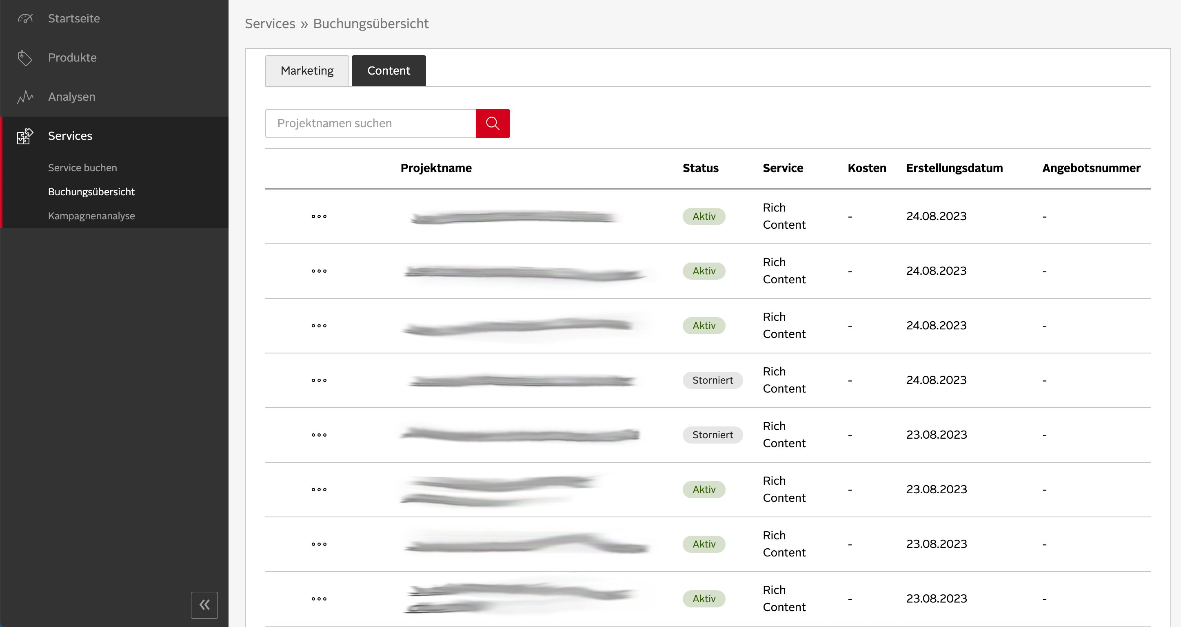Select the Content tab

(x=389, y=70)
